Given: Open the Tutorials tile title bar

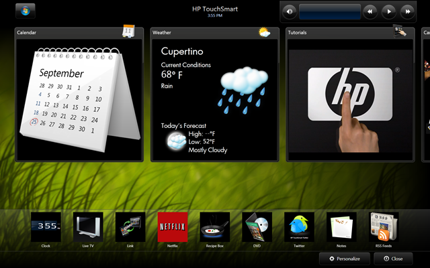Looking at the screenshot, I should coord(350,33).
